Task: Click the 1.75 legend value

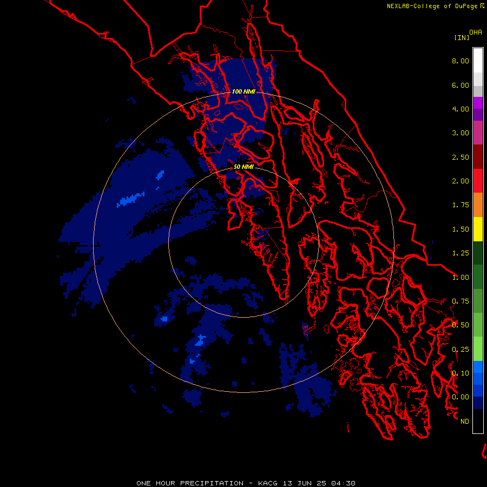Action: 460,205
